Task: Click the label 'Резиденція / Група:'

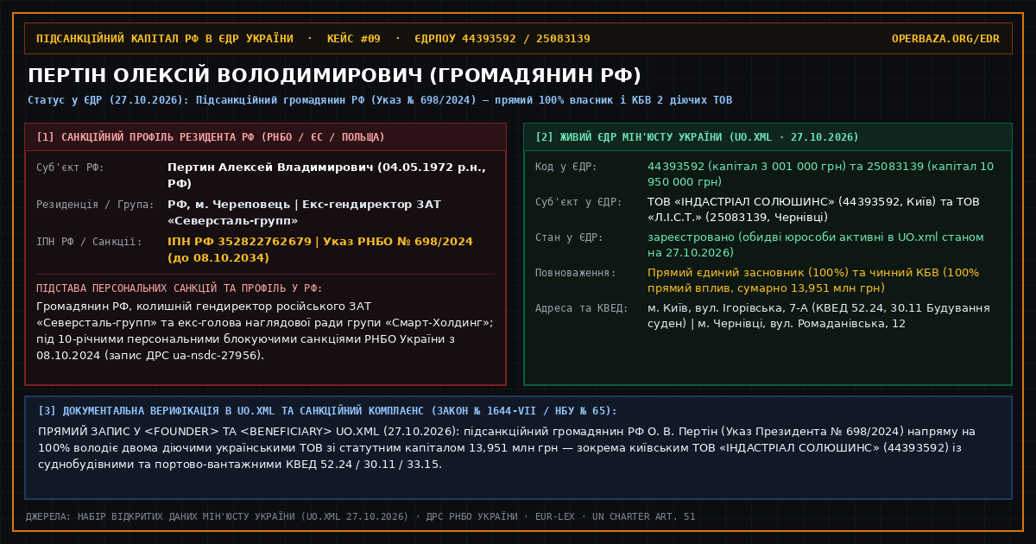Action: [x=96, y=205]
